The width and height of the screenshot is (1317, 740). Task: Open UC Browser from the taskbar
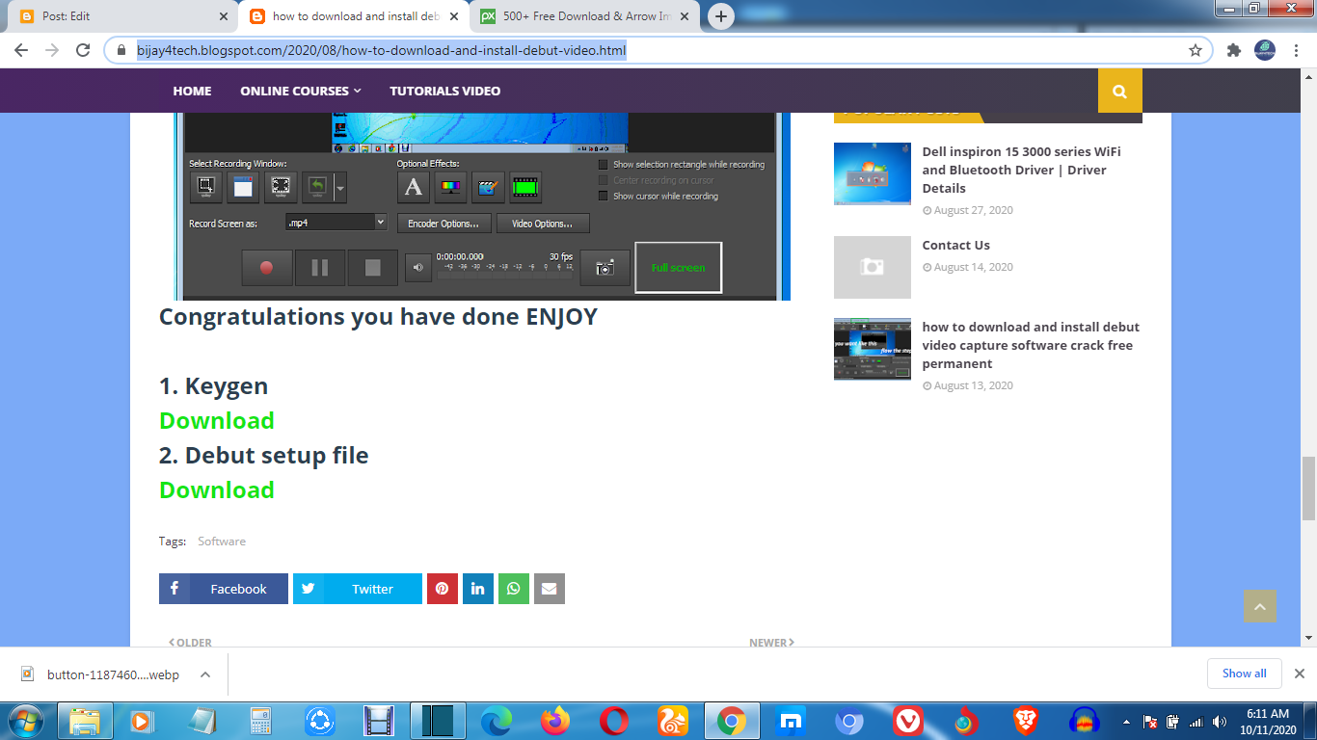(x=672, y=721)
